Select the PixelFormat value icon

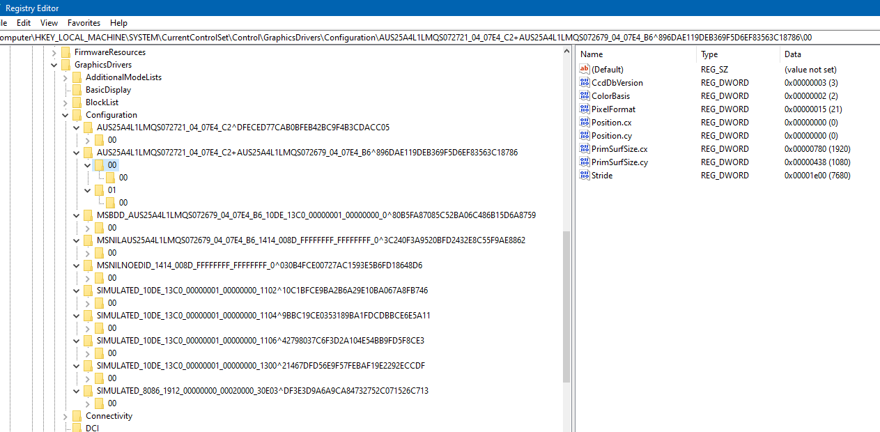pos(585,109)
